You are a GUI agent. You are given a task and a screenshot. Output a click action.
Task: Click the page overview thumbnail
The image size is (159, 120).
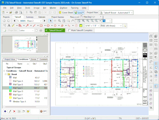click(x=25, y=44)
